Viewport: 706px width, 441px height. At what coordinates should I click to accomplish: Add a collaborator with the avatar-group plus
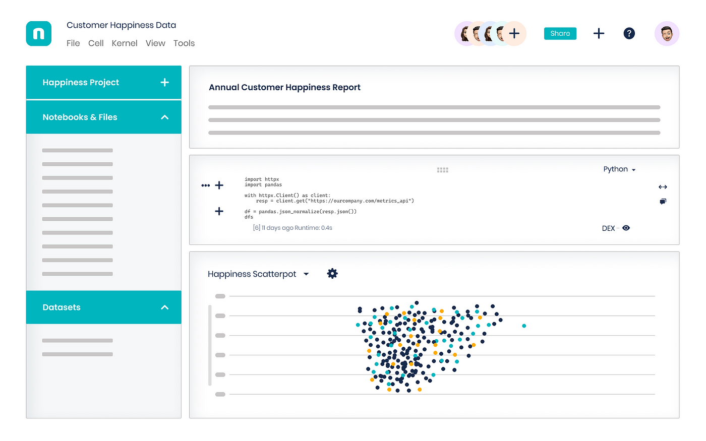tap(514, 34)
